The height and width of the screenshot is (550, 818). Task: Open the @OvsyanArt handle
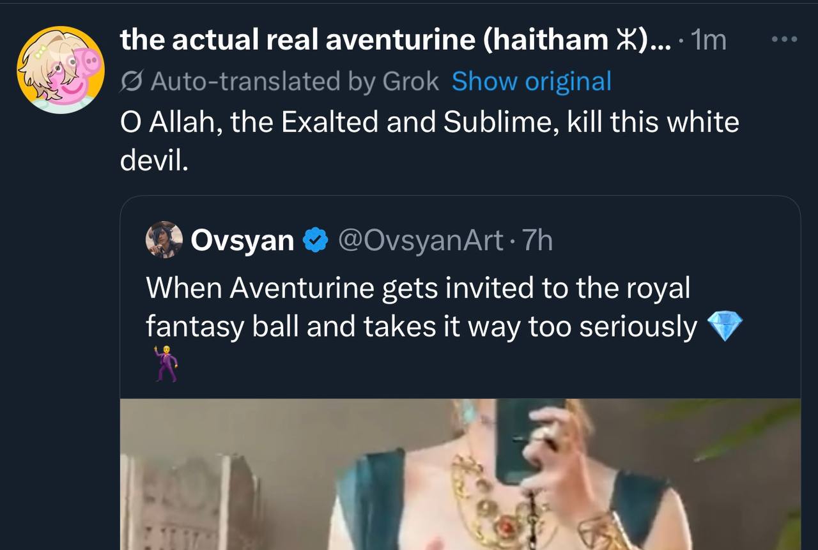pos(419,241)
